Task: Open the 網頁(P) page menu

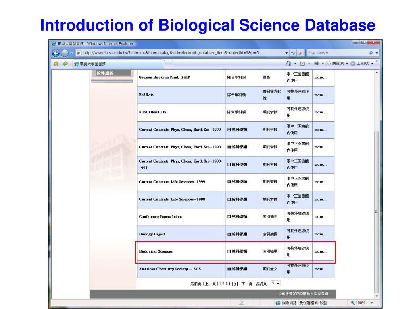Action: [x=337, y=63]
